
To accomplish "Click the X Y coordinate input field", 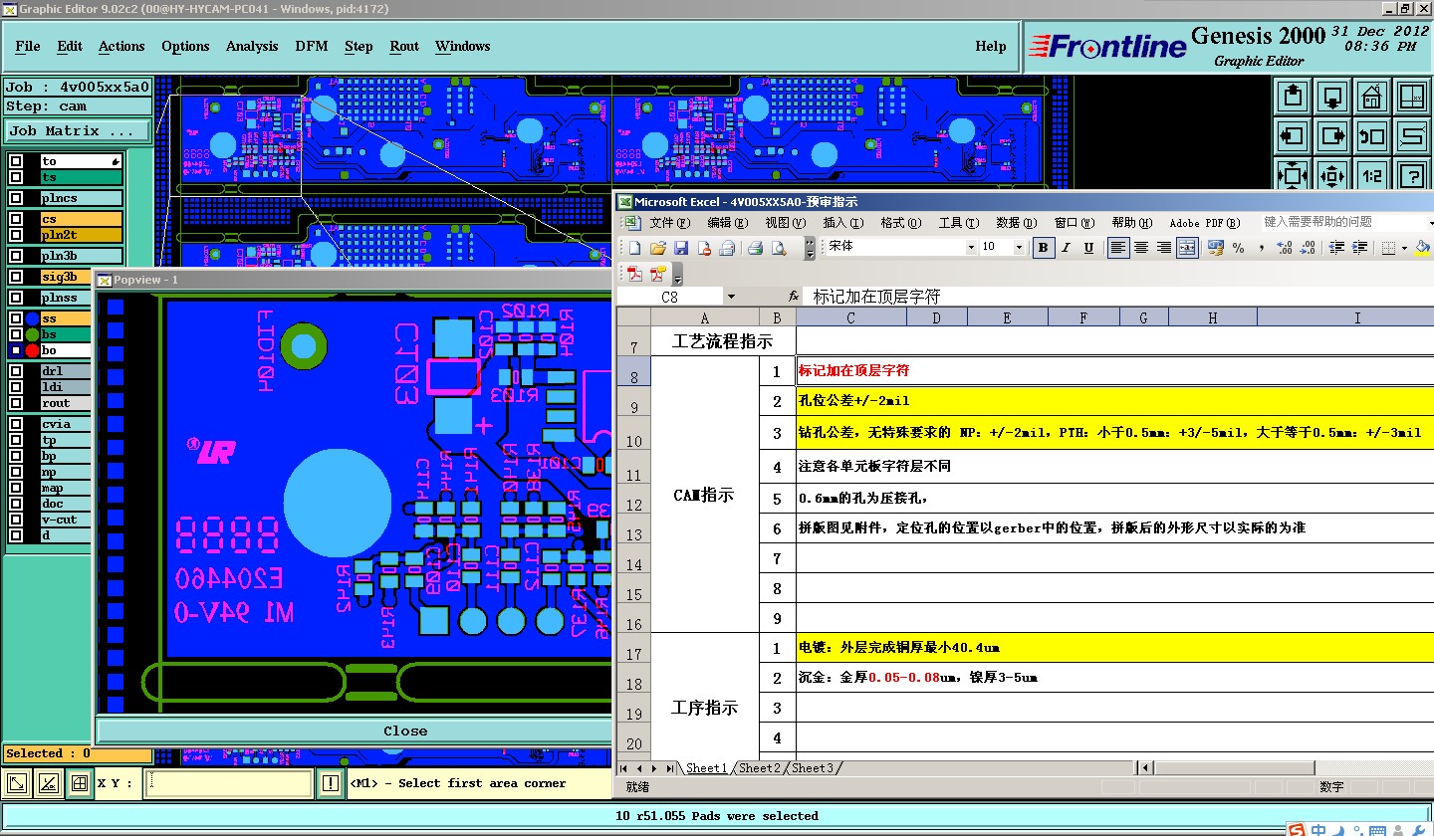I will (x=229, y=783).
